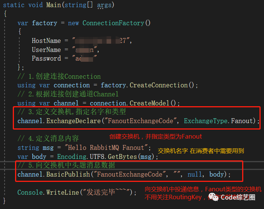264x209 pixels.
Task: Click the comment 4.定义消息内容
Action: [x=48, y=139]
